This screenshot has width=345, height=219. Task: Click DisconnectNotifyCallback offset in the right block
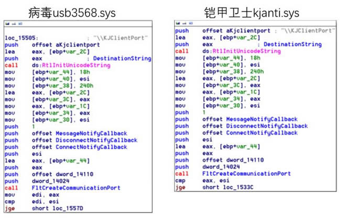[255, 126]
